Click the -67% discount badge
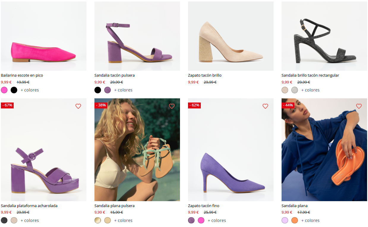The height and width of the screenshot is (227, 368). [7, 105]
